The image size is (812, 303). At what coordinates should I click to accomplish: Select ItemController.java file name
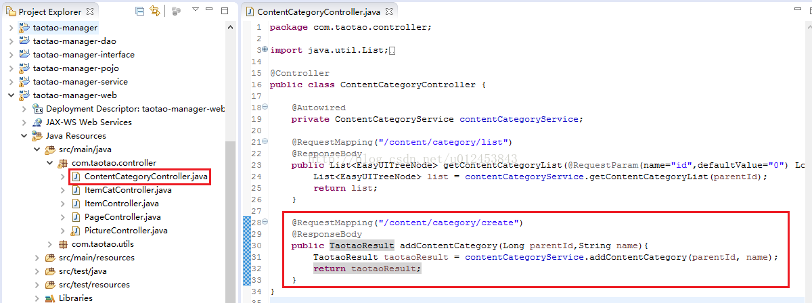click(x=122, y=204)
